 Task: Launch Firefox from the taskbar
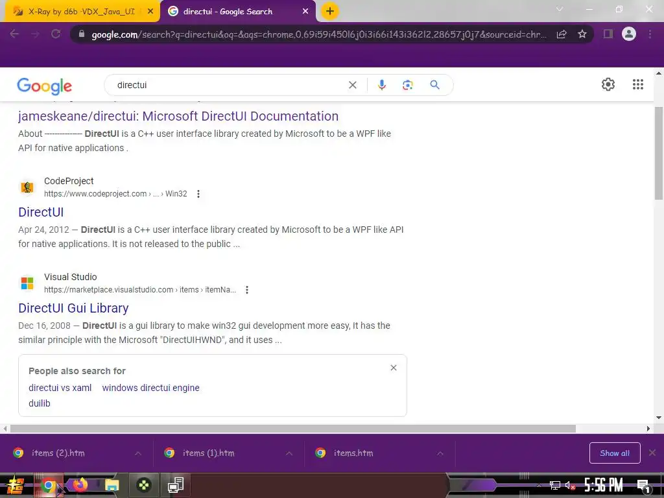tap(80, 484)
